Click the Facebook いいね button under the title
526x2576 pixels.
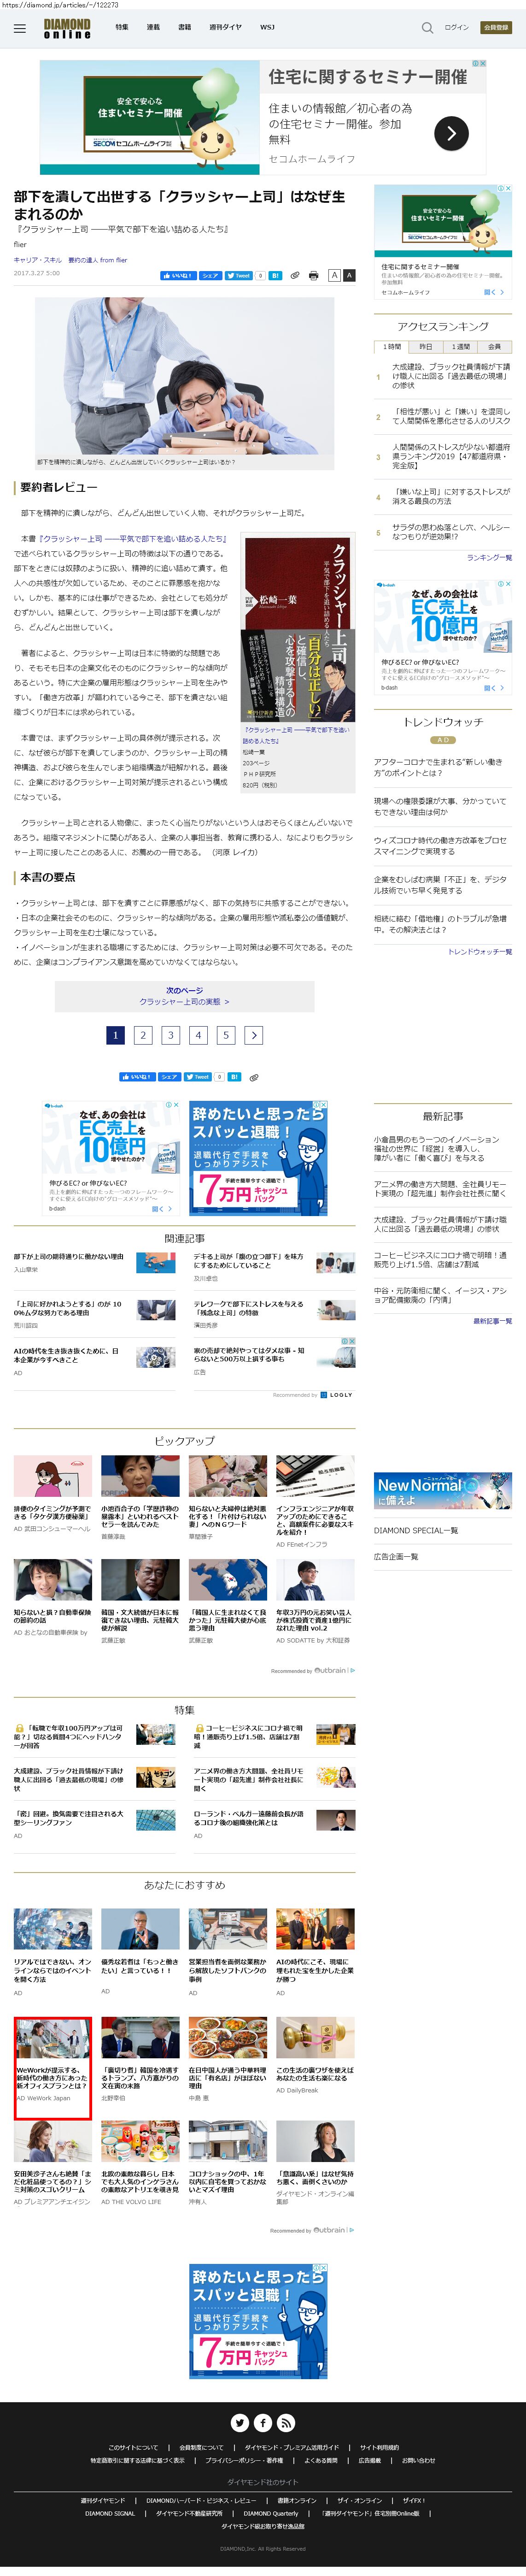click(178, 275)
